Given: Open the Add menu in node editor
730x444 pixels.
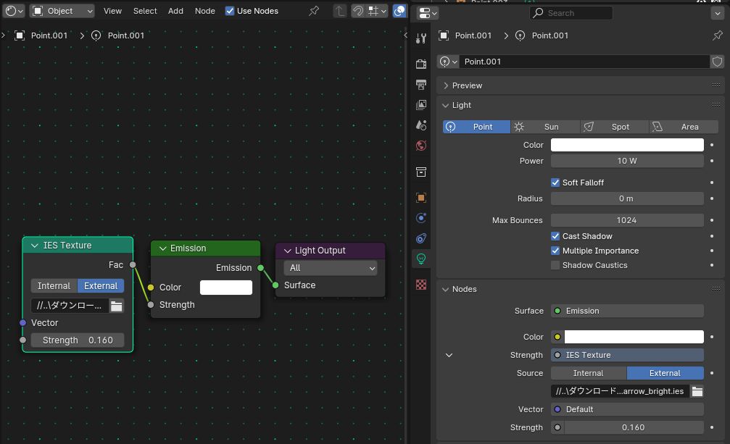Looking at the screenshot, I should pos(175,11).
